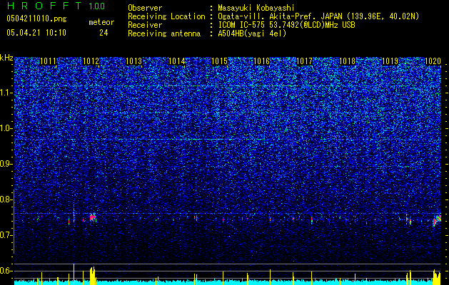This screenshot has height=285, width=449.
Task: Click the version number 1.0.0
Action: point(97,6)
